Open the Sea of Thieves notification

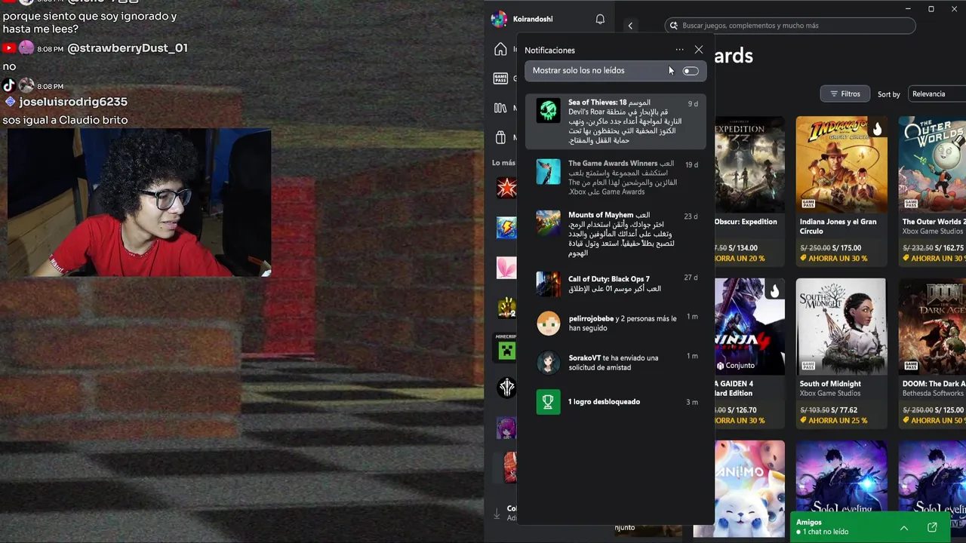[x=616, y=121]
